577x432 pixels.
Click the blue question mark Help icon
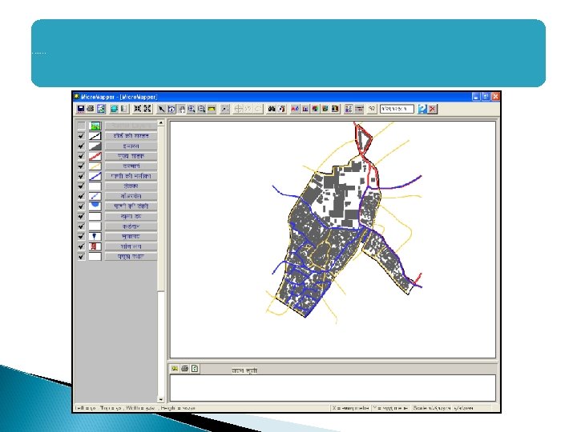422,109
